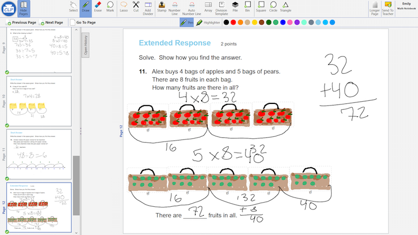Screen dimensions: 418x235
Task: Insert a Circle shape
Action: [273, 7]
